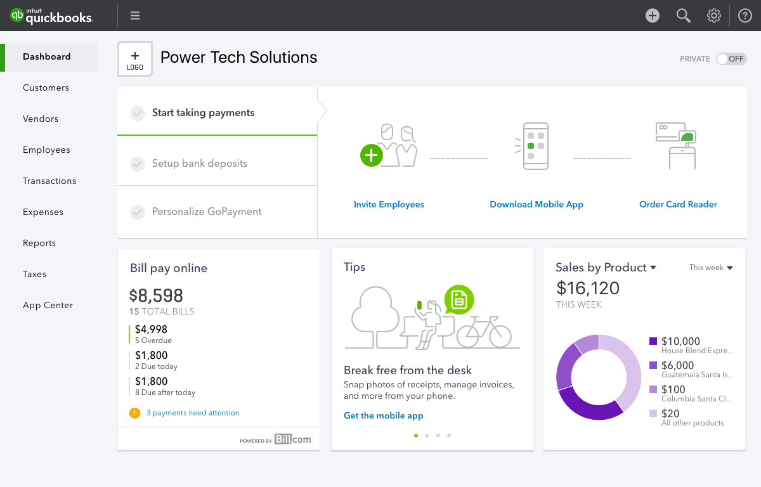
Task: Click the card reader illustration
Action: pos(676,145)
